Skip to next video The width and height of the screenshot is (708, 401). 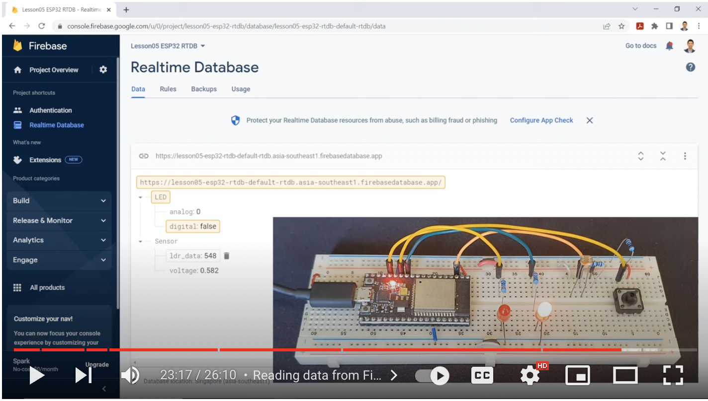(83, 376)
